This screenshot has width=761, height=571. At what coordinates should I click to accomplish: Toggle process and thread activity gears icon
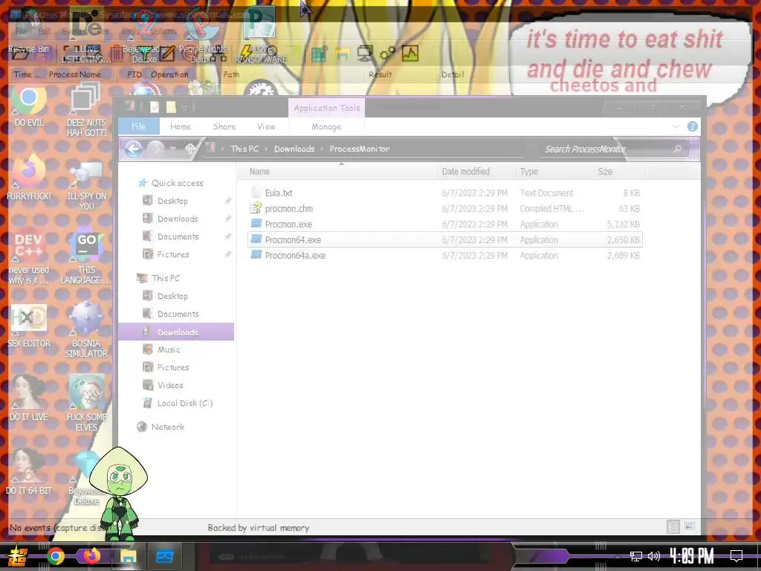pos(387,54)
